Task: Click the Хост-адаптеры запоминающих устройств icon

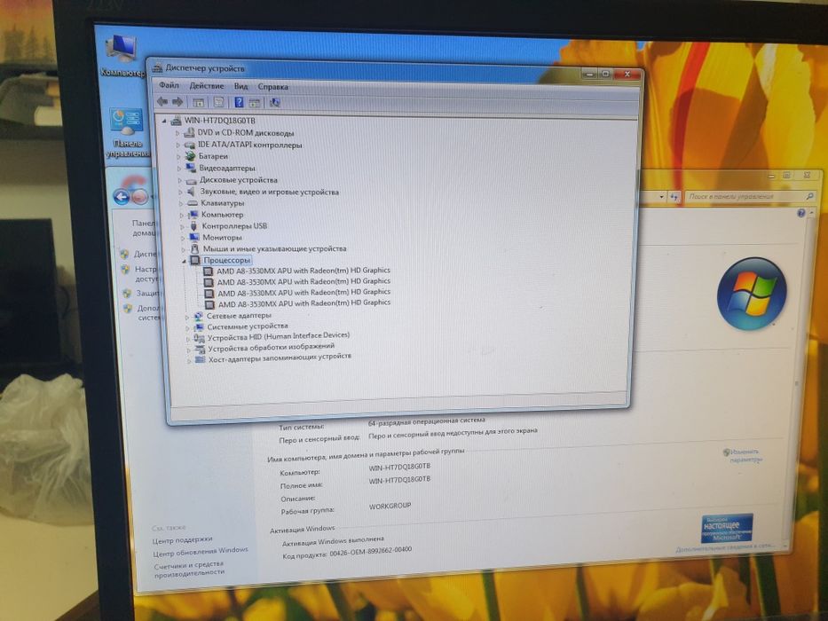Action: pos(200,360)
